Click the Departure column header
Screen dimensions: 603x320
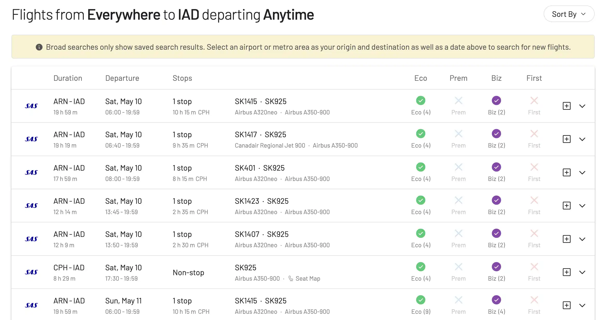click(x=122, y=78)
